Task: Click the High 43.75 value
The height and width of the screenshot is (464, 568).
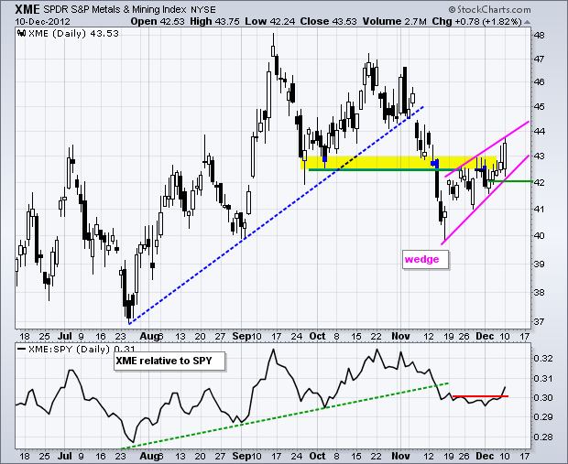Action: coord(214,21)
